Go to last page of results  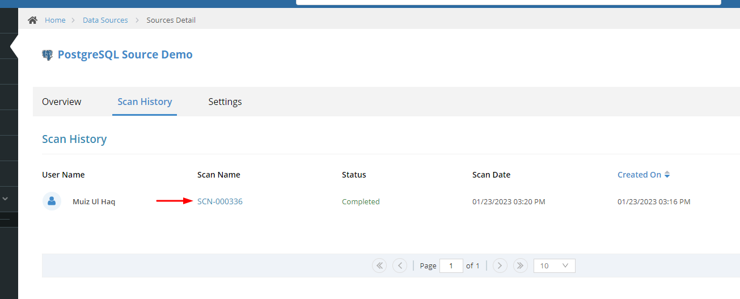520,266
